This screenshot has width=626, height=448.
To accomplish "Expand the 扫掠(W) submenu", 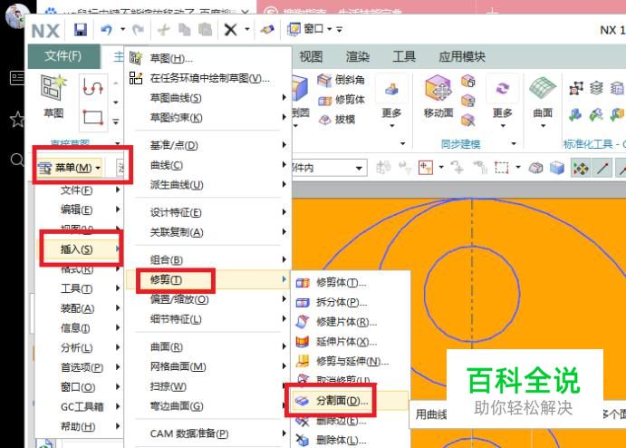I will tap(207, 386).
